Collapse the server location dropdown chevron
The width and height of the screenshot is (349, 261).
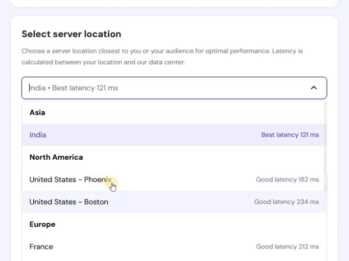point(313,88)
